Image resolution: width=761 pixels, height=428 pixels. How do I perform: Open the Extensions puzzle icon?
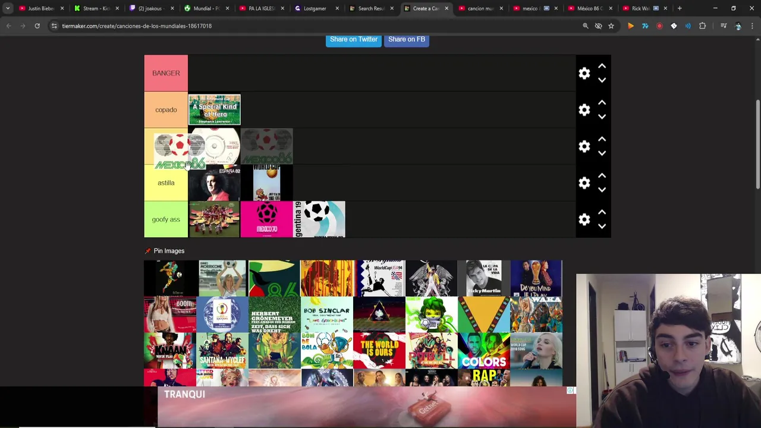pos(702,26)
